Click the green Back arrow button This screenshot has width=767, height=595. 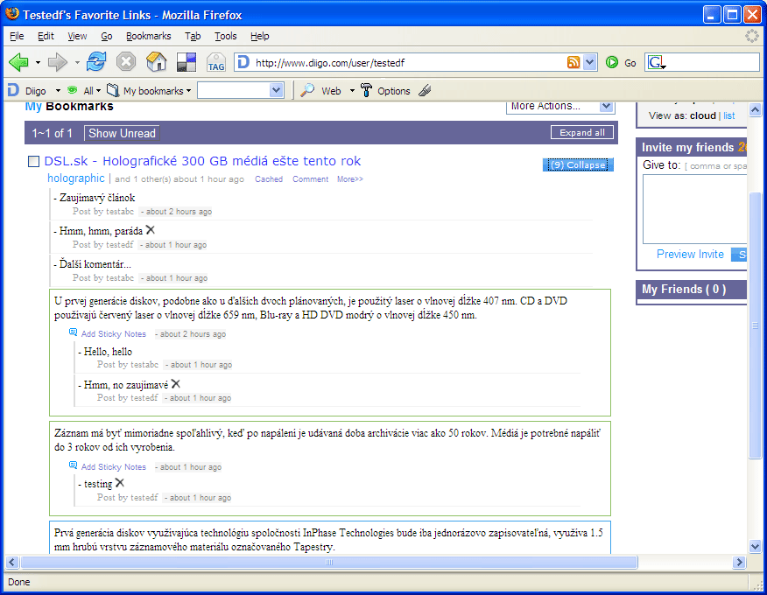[x=19, y=62]
